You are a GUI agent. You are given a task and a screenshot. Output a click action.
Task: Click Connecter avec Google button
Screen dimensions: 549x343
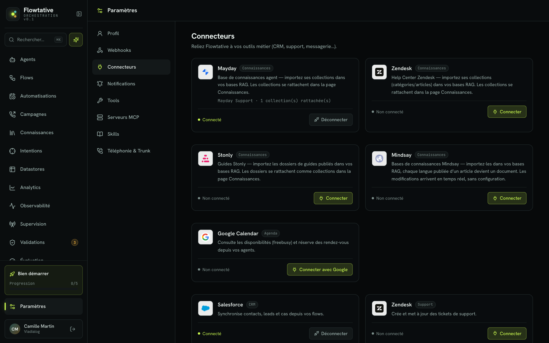[320, 270]
